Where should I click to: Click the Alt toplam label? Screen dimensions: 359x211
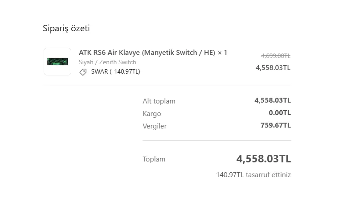click(x=159, y=101)
